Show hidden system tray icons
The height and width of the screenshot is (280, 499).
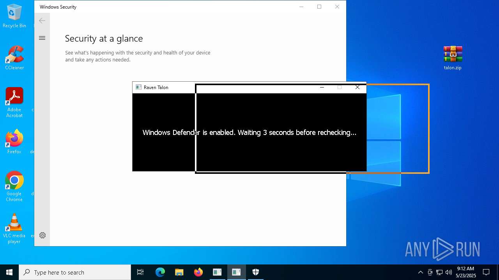click(420, 272)
